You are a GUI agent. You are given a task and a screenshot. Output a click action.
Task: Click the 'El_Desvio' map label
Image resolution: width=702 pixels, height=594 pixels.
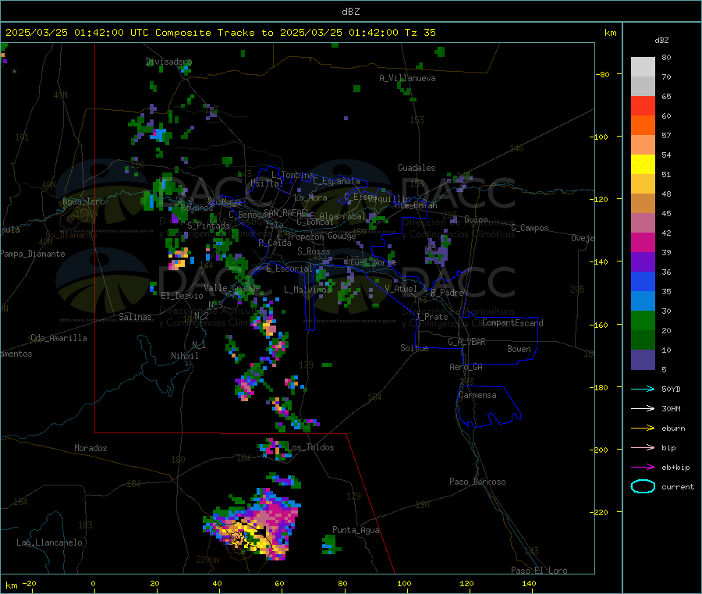pyautogui.click(x=183, y=296)
